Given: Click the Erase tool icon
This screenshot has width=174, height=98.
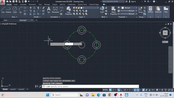Looking at the screenshot, I should (43, 8).
